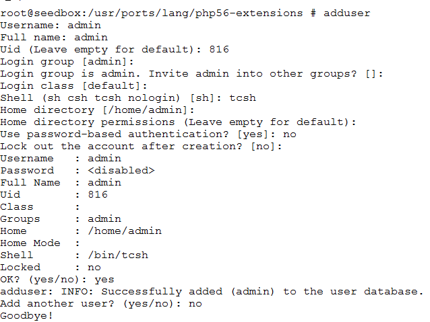The width and height of the screenshot is (430, 322).
Task: Click the Lock out the account line
Action: pos(141,147)
